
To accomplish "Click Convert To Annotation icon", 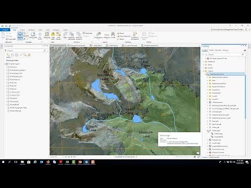I will point(135,34).
